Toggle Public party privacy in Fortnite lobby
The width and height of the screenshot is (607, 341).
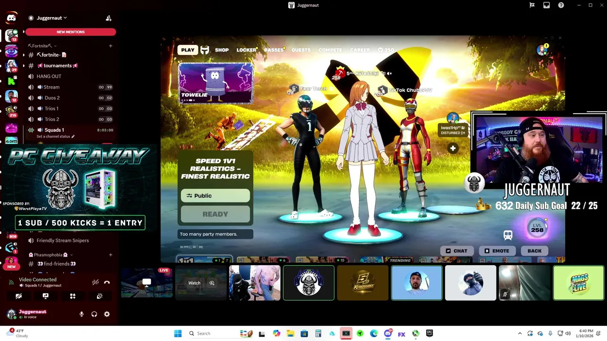point(215,196)
